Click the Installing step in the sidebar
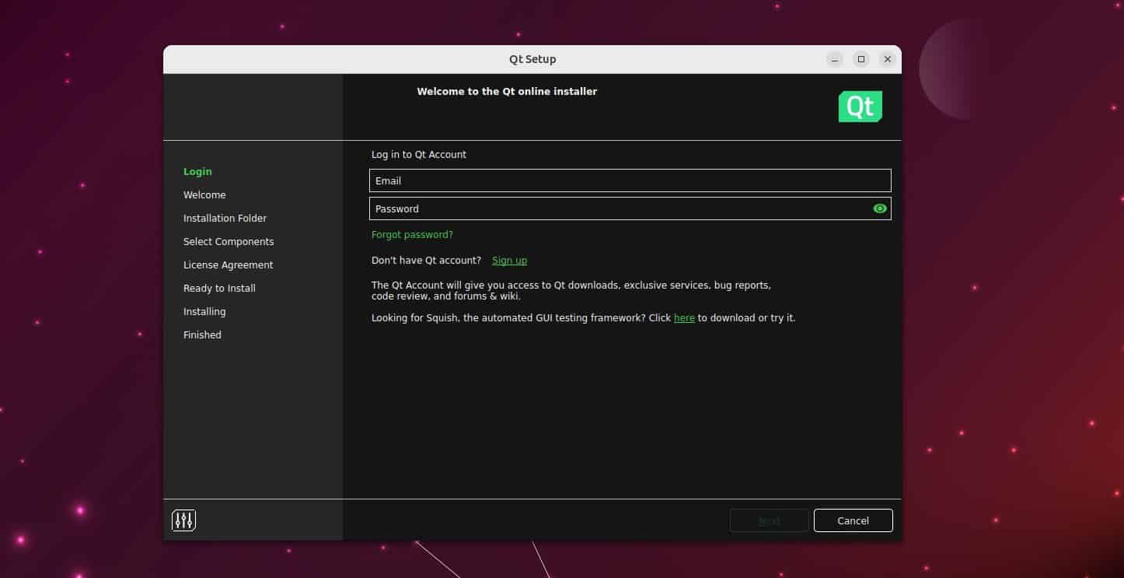Screen dimensions: 1124x578 204,311
